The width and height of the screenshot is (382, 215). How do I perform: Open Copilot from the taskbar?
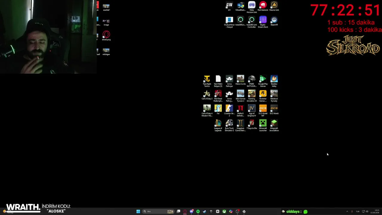coord(231,211)
